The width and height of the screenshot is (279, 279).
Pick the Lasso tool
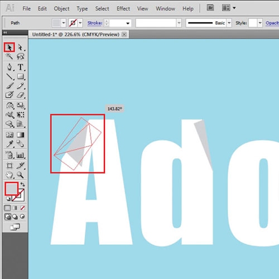tap(20, 56)
